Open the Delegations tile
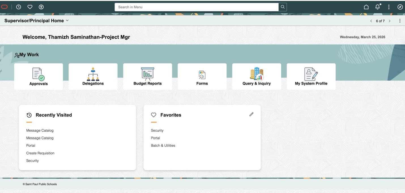The height and width of the screenshot is (193, 405). click(93, 77)
